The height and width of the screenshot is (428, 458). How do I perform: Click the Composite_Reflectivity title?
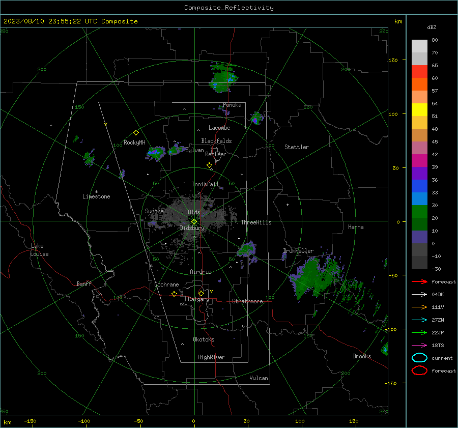tap(228, 8)
